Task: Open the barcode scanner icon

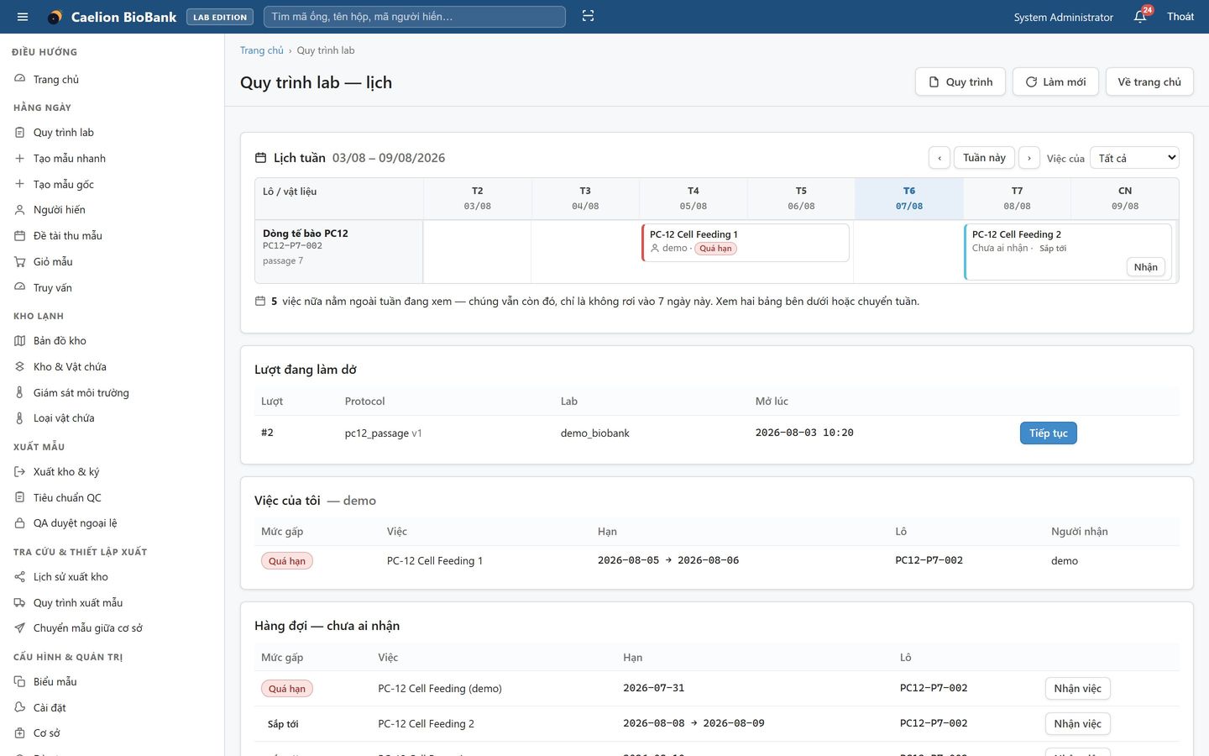Action: coord(588,16)
